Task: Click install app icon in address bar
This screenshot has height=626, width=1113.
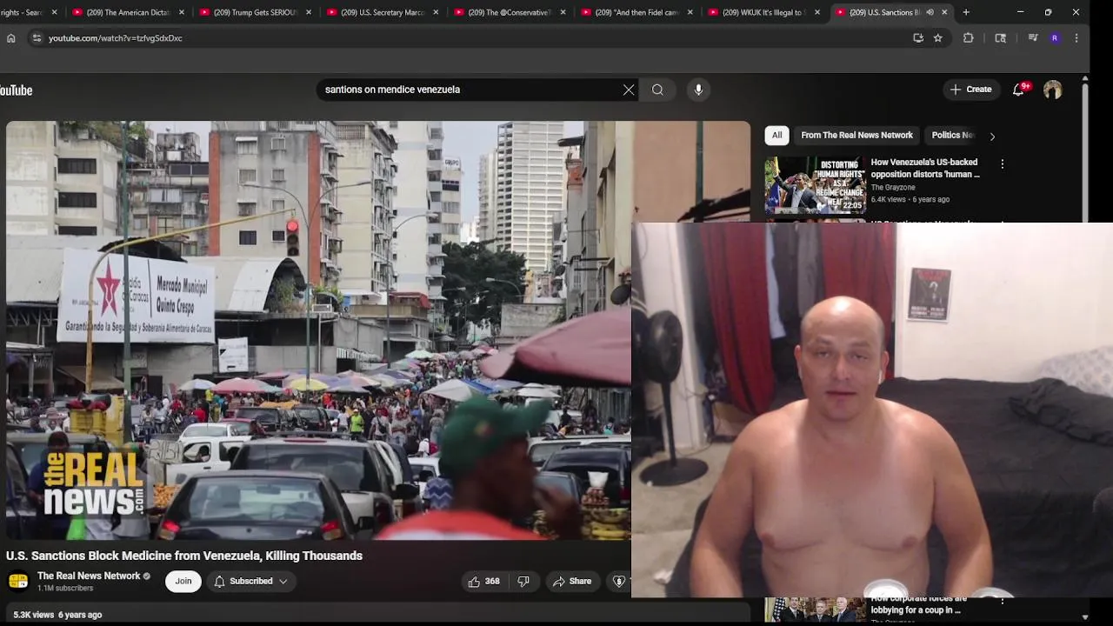Action: click(x=918, y=38)
